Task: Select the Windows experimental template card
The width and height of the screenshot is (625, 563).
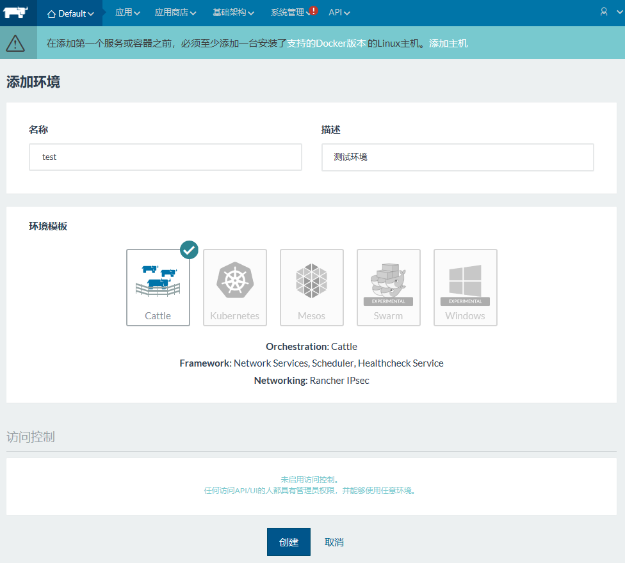Action: 465,287
